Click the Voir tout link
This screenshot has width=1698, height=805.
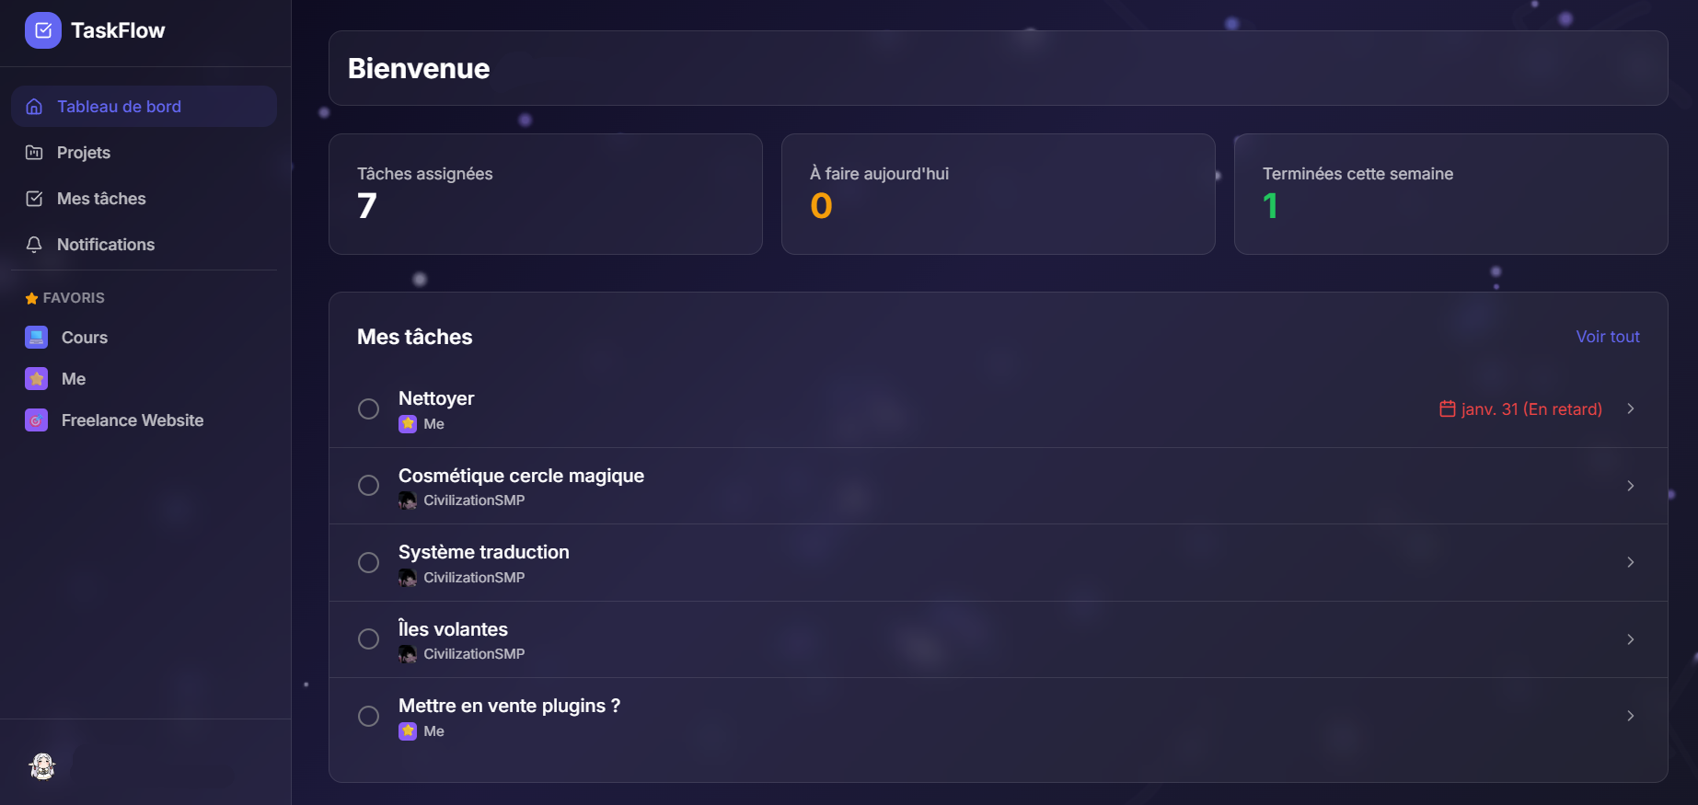pos(1607,336)
